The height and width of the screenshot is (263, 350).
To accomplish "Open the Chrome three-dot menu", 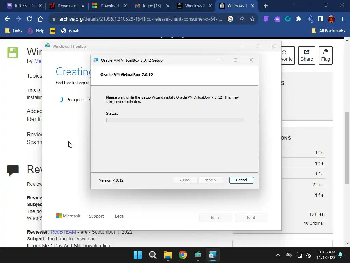I will click(x=342, y=19).
